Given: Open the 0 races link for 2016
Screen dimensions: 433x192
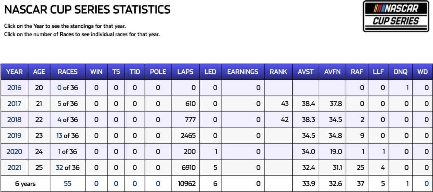Looking at the screenshot, I should pos(60,88).
